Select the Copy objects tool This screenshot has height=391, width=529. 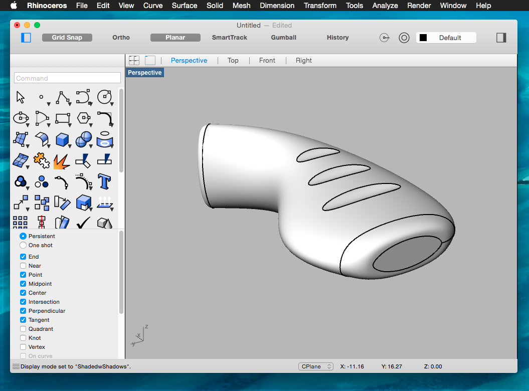click(42, 203)
